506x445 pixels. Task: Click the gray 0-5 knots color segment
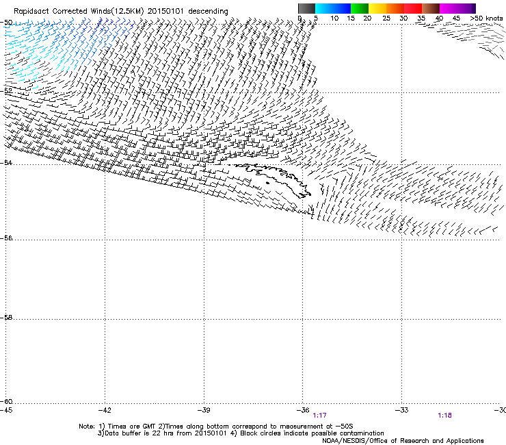point(306,8)
